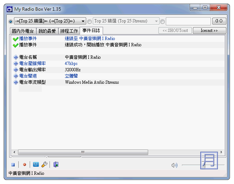Open the 我的最愛 tab
The image size is (234, 184).
click(x=47, y=31)
